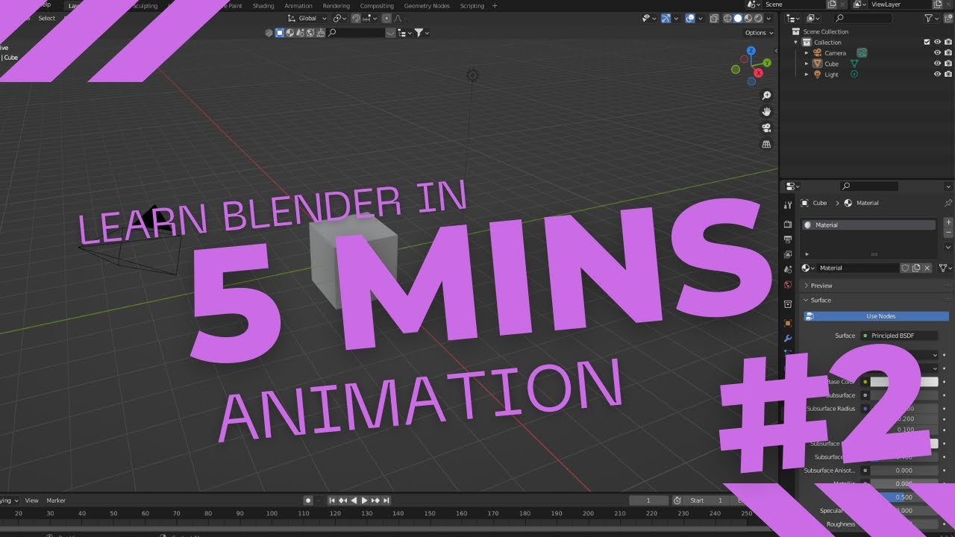This screenshot has height=537, width=955.
Task: Open the Object properties tab
Action: [787, 323]
